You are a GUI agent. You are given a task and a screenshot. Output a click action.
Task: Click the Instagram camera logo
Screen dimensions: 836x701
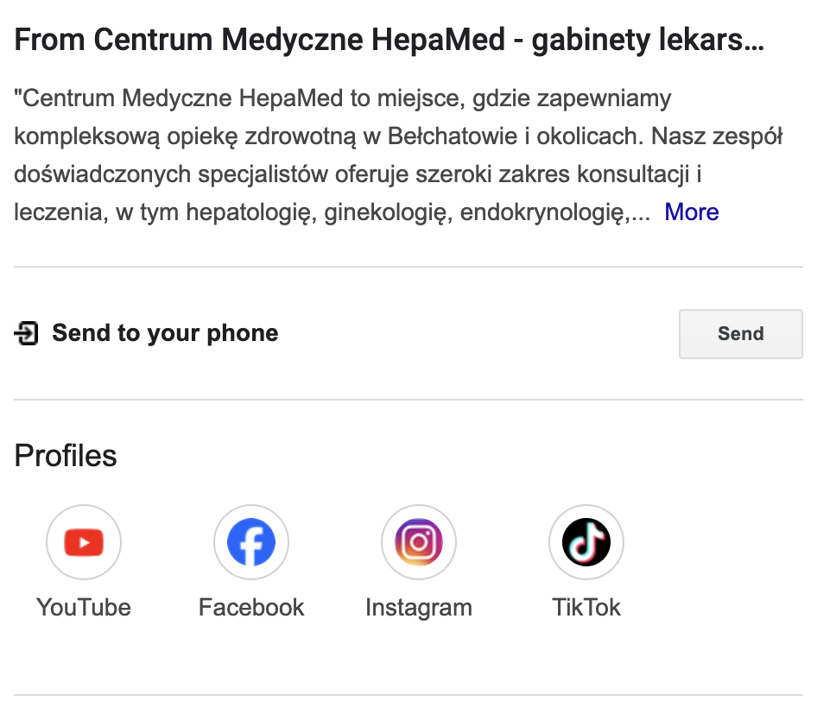pos(418,542)
